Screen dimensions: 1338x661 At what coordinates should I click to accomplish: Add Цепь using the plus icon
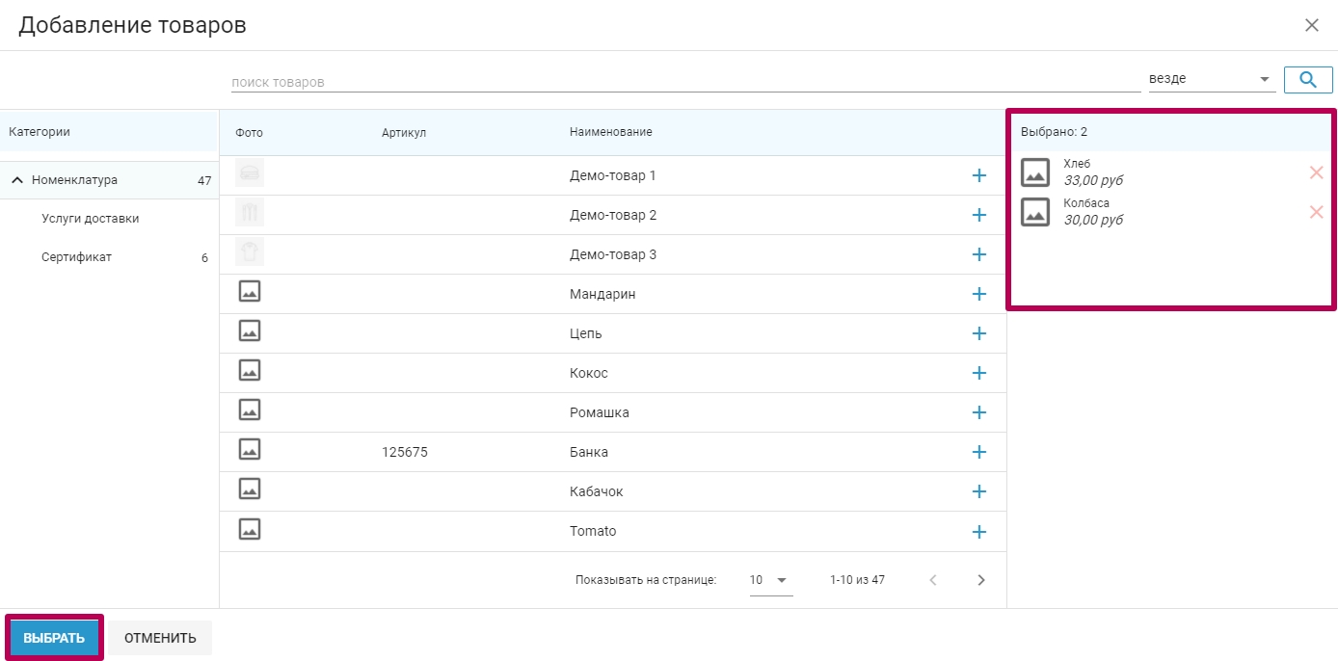[x=979, y=333]
